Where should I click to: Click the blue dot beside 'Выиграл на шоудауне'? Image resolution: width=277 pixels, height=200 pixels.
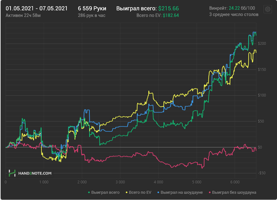[x=158, y=192]
